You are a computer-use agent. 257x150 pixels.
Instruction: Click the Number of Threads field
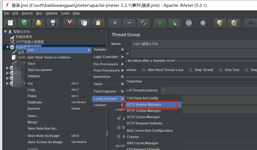[209, 90]
